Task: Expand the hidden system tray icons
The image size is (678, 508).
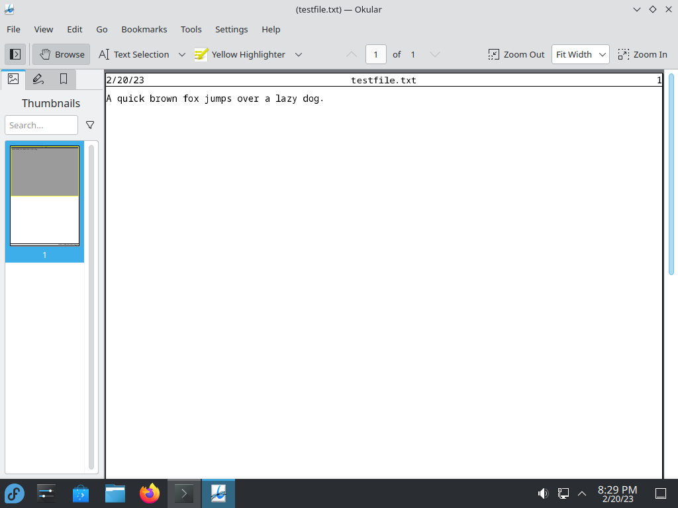Action: (582, 493)
